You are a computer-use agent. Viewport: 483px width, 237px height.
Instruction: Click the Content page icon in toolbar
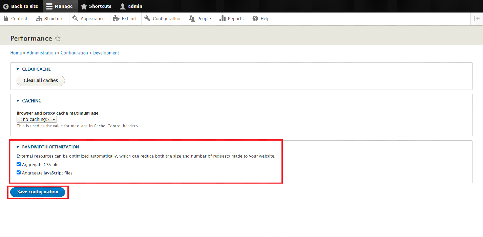(6, 19)
